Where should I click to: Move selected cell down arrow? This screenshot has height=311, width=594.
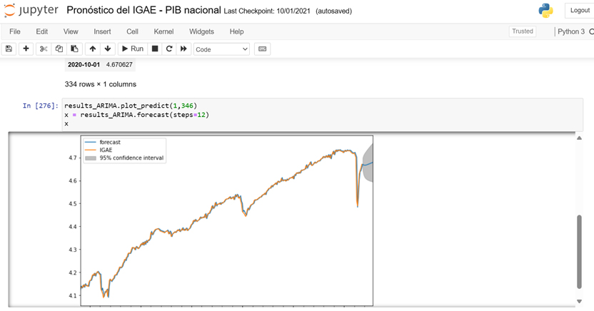pyautogui.click(x=108, y=49)
